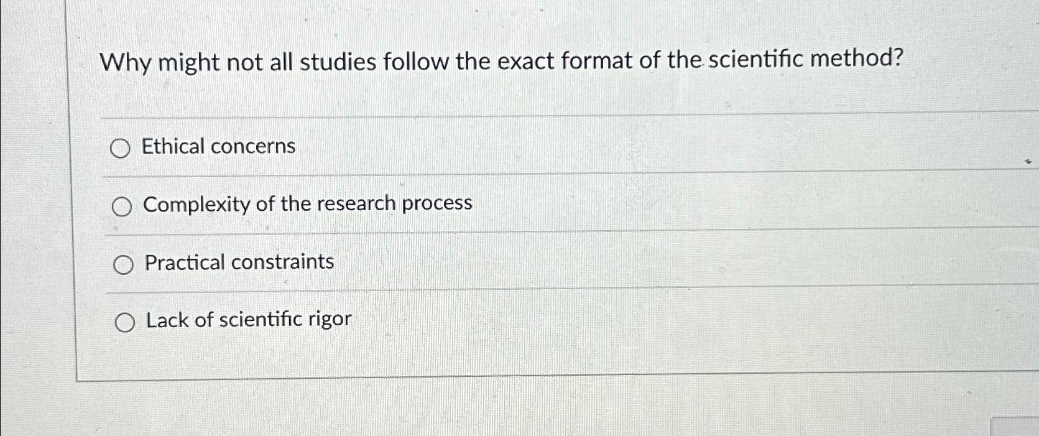Click the Ethical concerns answer text
Image resolution: width=1039 pixels, height=436 pixels.
218,146
